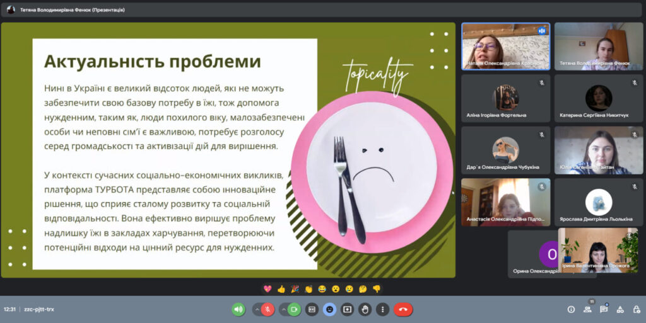The width and height of the screenshot is (646, 323).
Task: Click Ярослава Дмитрівна Льолькіна's video tile
Action: coord(598,202)
